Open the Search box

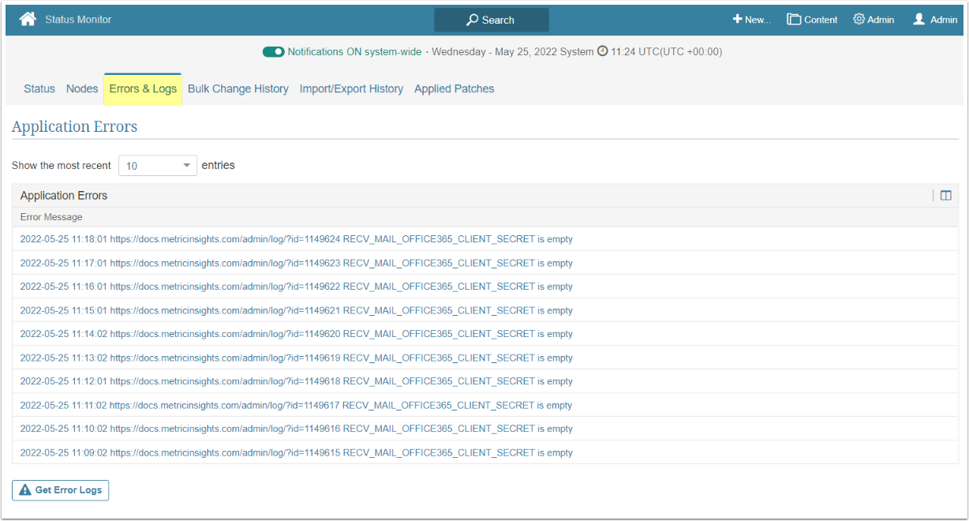pos(491,20)
